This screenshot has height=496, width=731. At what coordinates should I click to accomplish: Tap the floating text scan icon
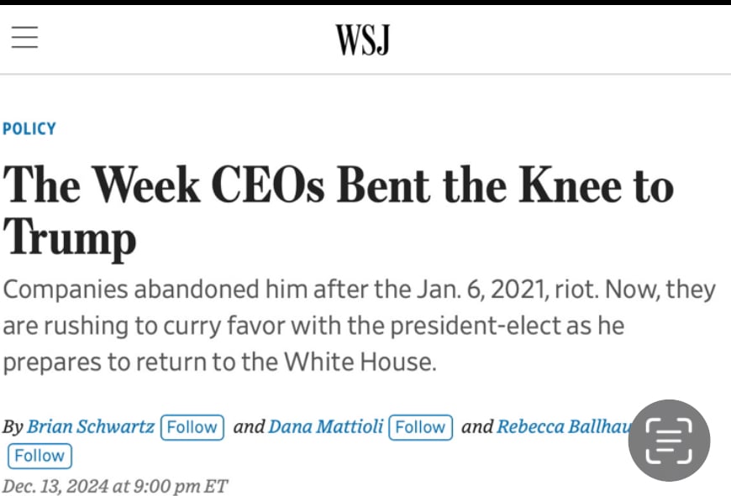click(669, 441)
